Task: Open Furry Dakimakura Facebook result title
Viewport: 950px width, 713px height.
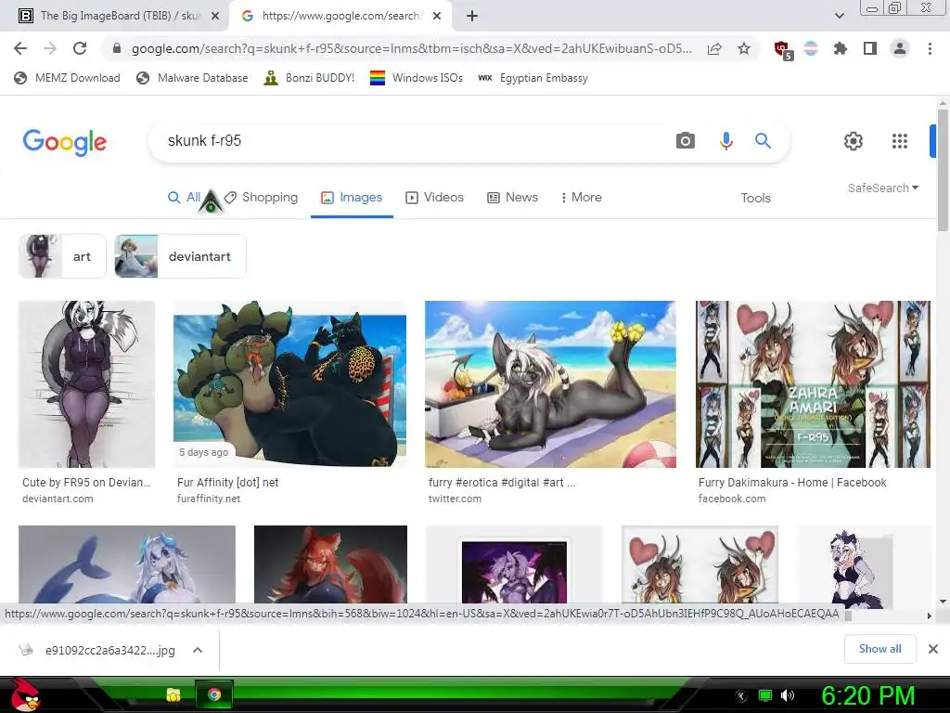Action: [792, 483]
